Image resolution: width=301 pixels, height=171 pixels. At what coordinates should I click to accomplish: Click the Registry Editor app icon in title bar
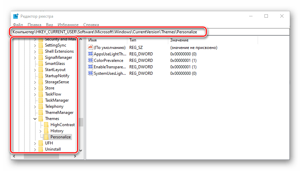click(16, 16)
